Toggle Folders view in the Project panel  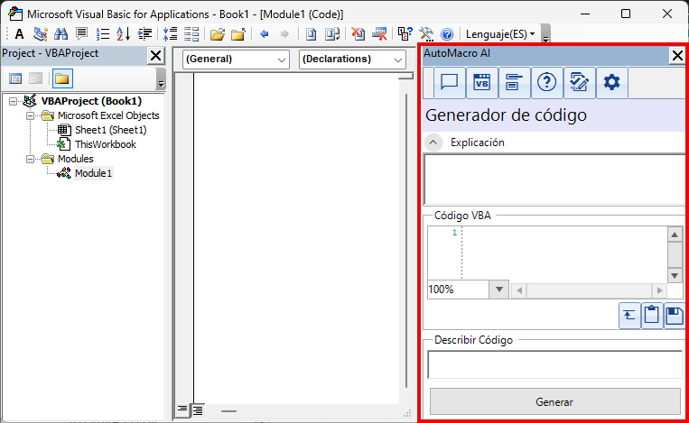pyautogui.click(x=62, y=78)
